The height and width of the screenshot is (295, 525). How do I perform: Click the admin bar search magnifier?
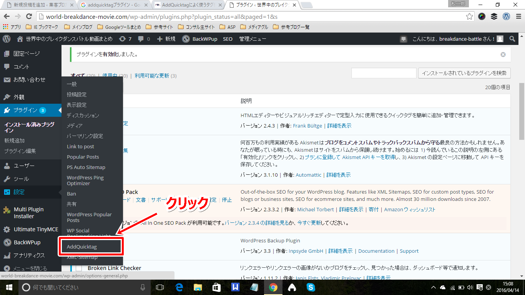coord(512,39)
